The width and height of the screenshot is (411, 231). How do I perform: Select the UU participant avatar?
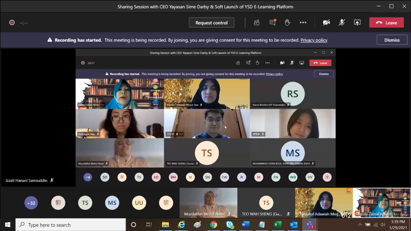point(139,203)
